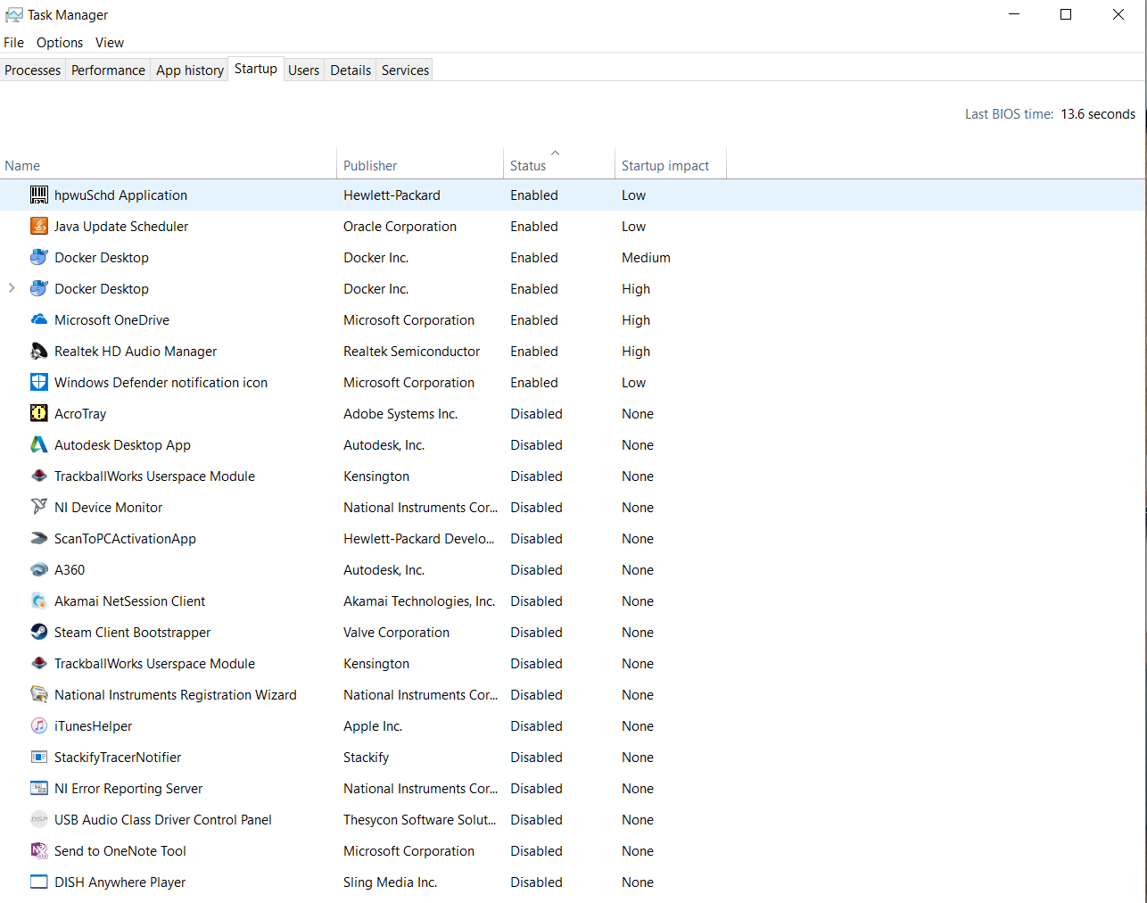Click the NI Device Monitor icon

pos(39,507)
